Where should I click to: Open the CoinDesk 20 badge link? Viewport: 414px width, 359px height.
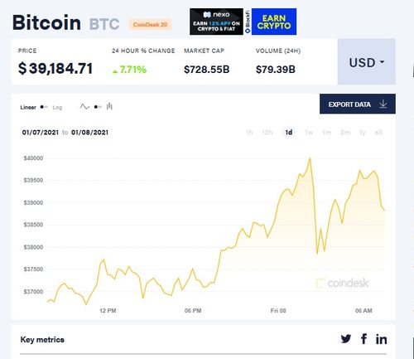coord(150,25)
